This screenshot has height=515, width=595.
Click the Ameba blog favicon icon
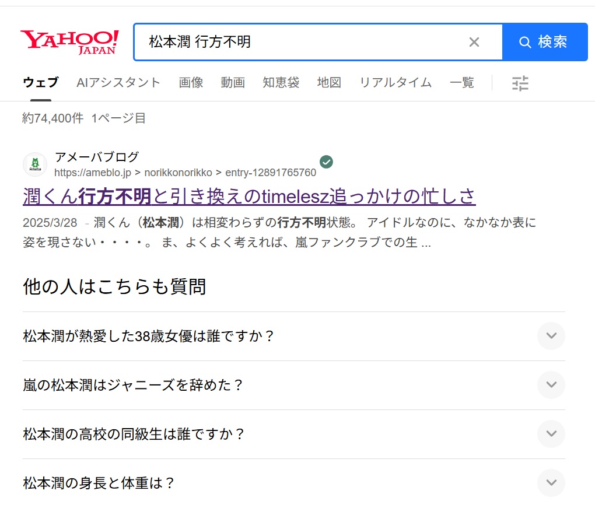(x=35, y=164)
